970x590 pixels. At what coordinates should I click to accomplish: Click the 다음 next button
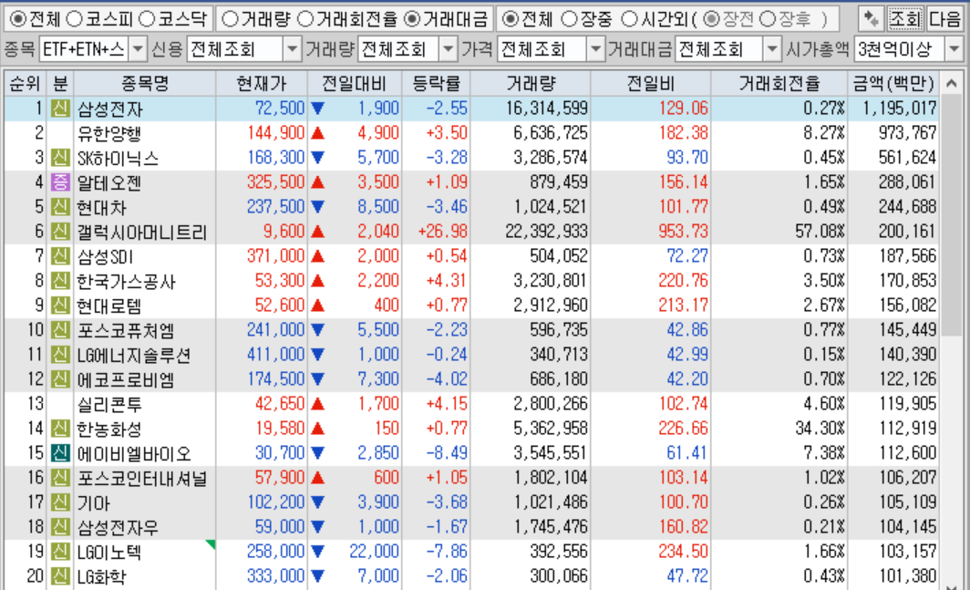945,19
